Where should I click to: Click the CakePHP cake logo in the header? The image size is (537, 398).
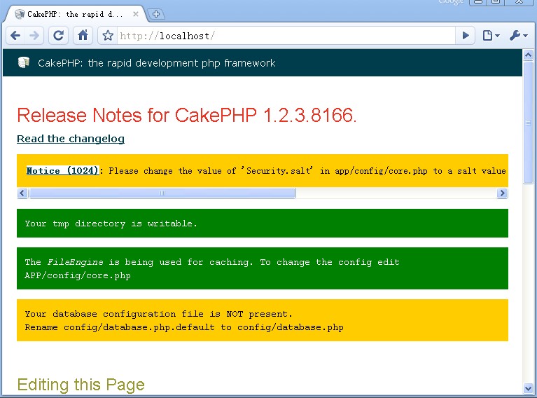pos(24,63)
